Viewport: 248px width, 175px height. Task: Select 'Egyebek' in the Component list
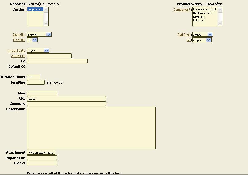[x=198, y=17]
